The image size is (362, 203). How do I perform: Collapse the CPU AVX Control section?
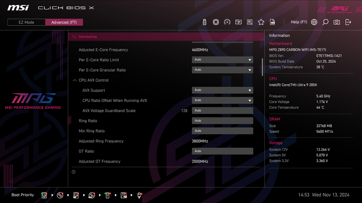click(75, 80)
